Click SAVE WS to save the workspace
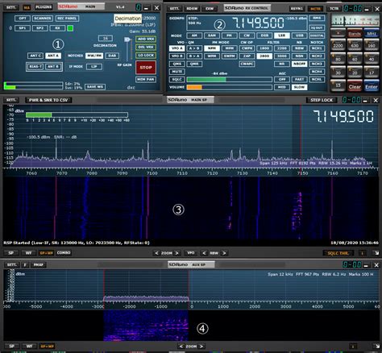The height and width of the screenshot is (353, 382). [x=95, y=87]
